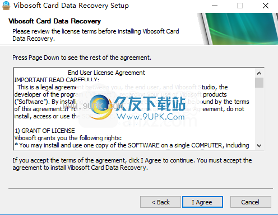Click the scroll up arrow of license box
Viewport: 278px width, 215px height.
pos(259,73)
